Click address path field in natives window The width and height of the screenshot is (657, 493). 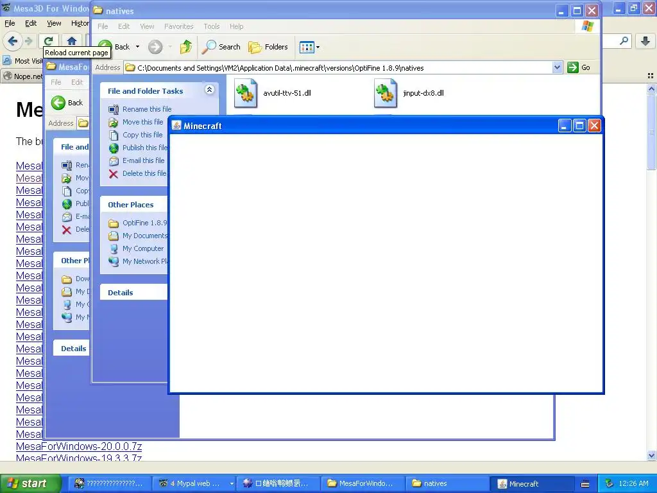tap(338, 67)
